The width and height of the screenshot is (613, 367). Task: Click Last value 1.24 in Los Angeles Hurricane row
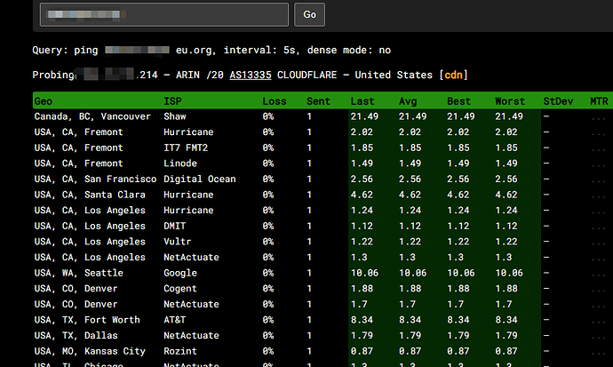pos(362,211)
